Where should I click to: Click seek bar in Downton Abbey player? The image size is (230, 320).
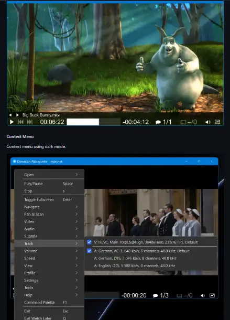point(102,295)
